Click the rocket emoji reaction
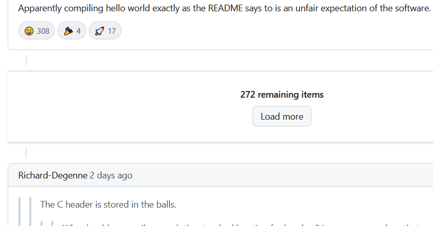This screenshot has height=226, width=433. [100, 31]
